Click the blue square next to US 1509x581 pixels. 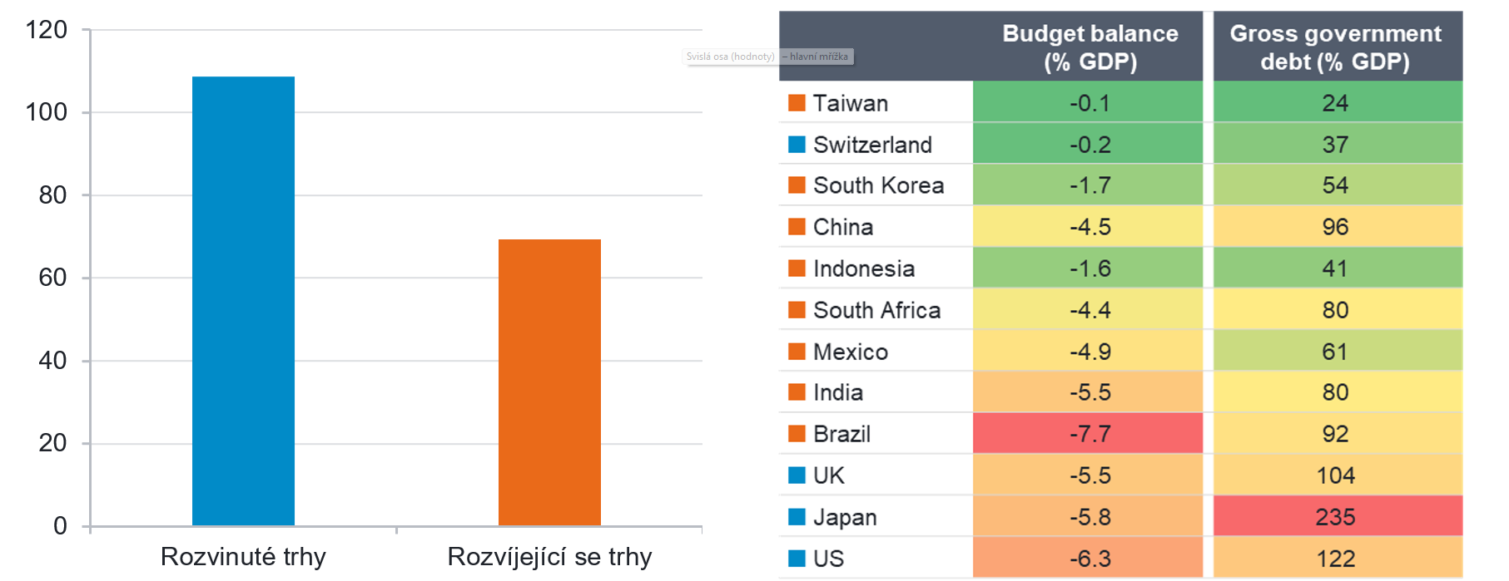(797, 559)
